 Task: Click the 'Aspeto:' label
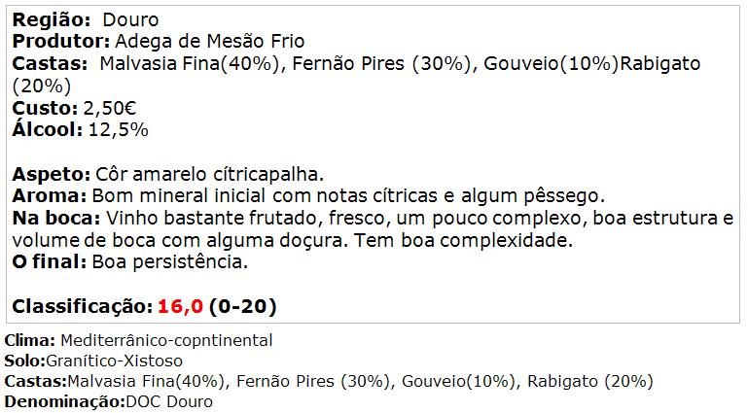51,175
